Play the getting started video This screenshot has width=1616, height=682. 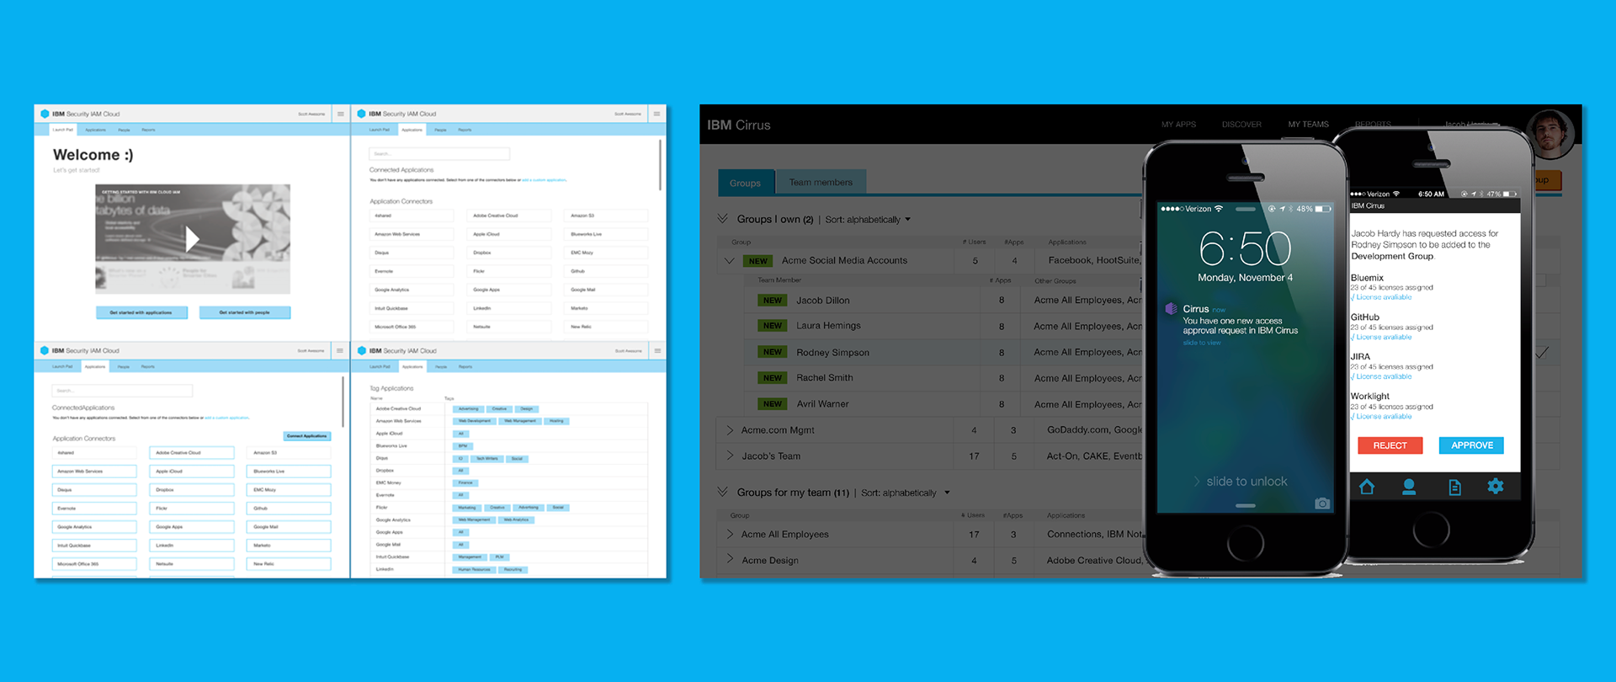(x=192, y=239)
